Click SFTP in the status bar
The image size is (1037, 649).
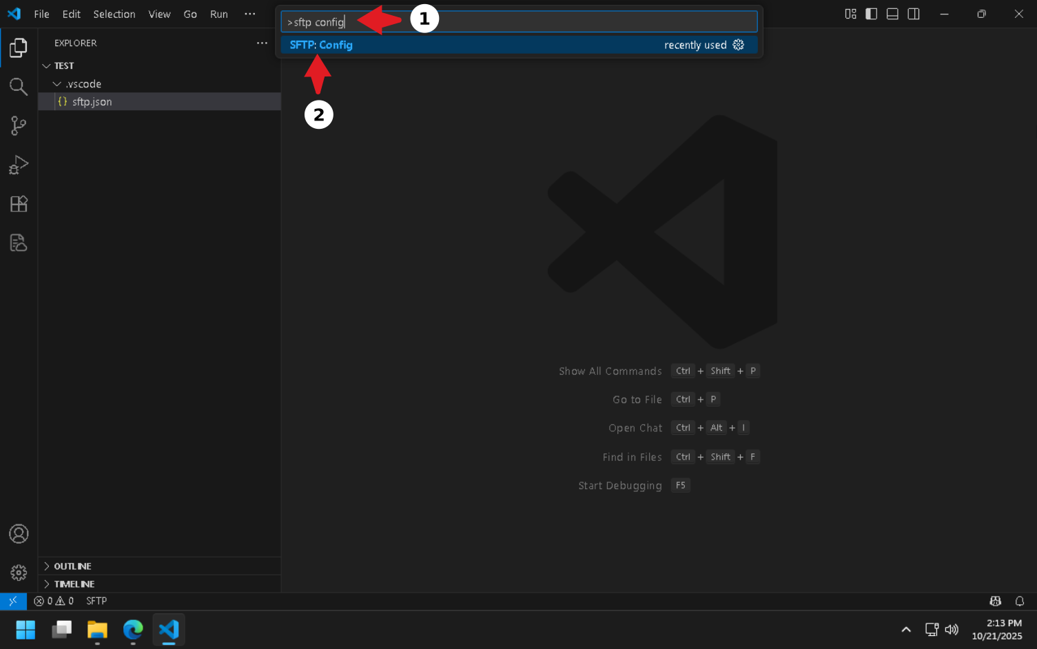pos(96,601)
